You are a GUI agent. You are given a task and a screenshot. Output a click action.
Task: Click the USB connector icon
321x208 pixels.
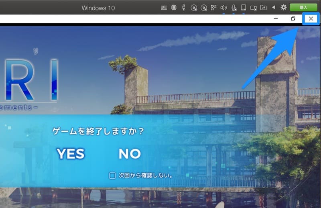(x=183, y=8)
